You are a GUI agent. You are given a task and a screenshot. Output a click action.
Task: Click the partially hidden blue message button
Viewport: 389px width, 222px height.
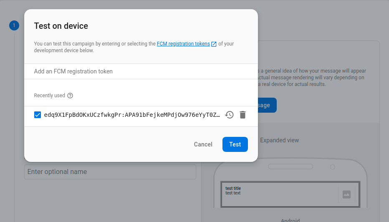tap(267, 105)
